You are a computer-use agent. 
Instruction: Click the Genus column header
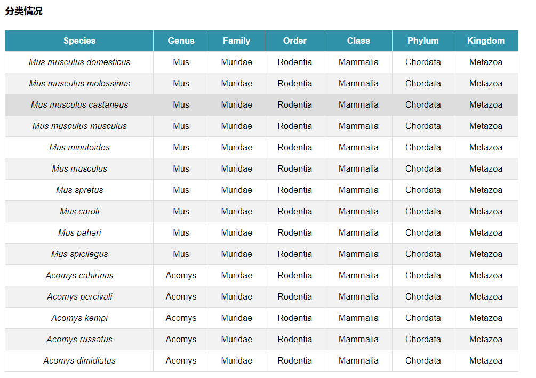pos(181,41)
